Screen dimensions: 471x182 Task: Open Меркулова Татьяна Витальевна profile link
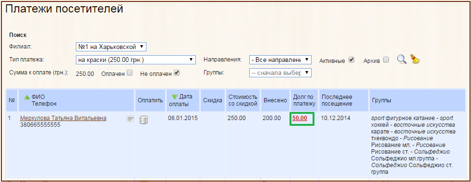pos(63,118)
